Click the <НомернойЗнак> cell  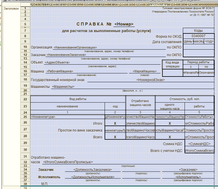[x=151, y=80]
